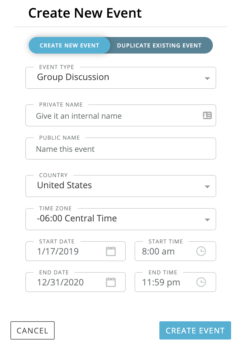The height and width of the screenshot is (350, 241).
Task: Switch to Duplicate Existing Event mode
Action: 159,46
